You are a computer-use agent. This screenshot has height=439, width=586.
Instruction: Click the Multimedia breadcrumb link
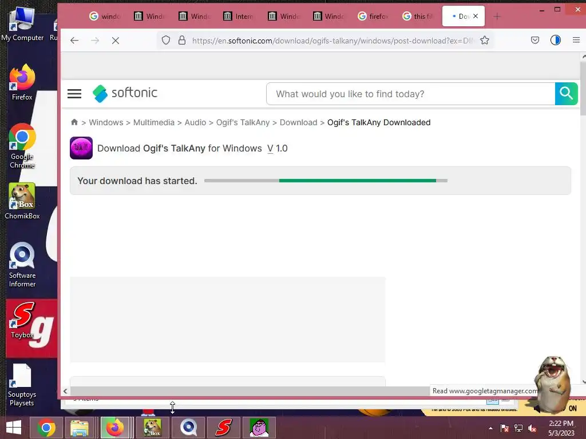point(153,122)
